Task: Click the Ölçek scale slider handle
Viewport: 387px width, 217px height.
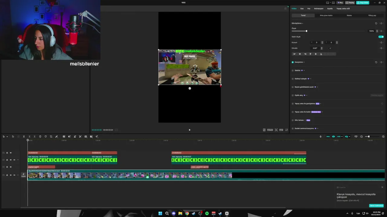Action: 306,31
